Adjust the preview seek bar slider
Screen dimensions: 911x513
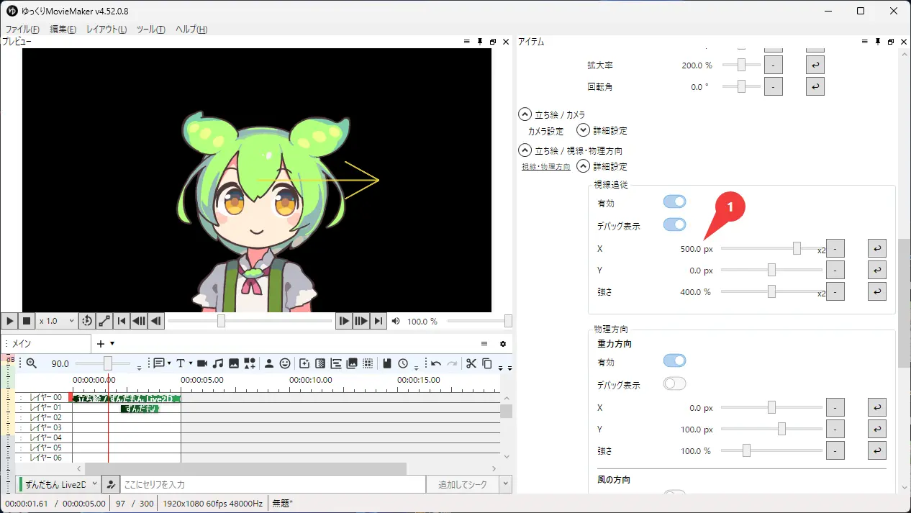(x=252, y=321)
